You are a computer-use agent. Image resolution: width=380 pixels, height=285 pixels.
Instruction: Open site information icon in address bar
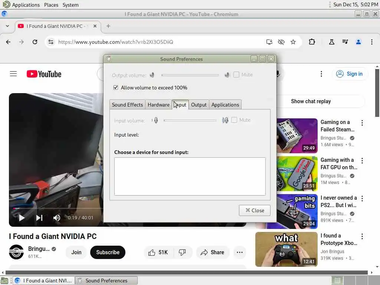pos(50,42)
